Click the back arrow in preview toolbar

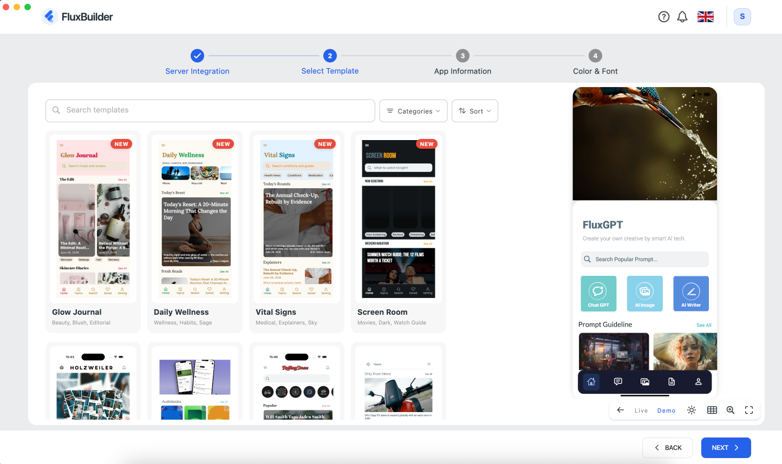(x=621, y=410)
